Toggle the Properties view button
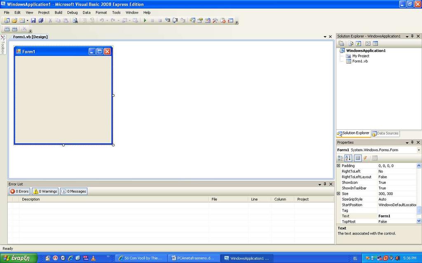Viewport: 422px width, 263px height. (357, 158)
